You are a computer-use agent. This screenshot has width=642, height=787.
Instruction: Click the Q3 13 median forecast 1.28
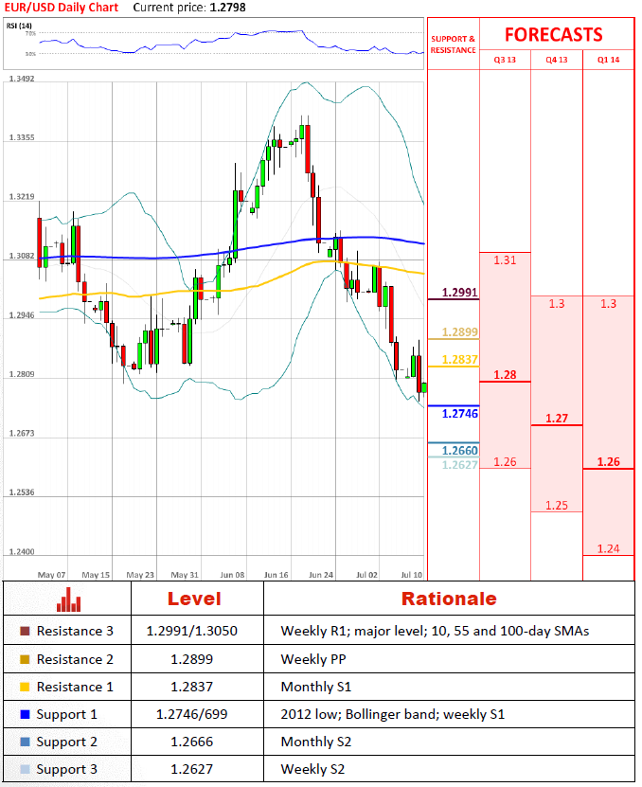tap(505, 375)
